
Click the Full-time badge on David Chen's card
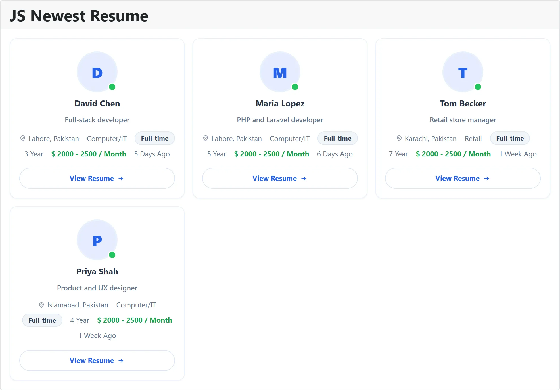(155, 138)
